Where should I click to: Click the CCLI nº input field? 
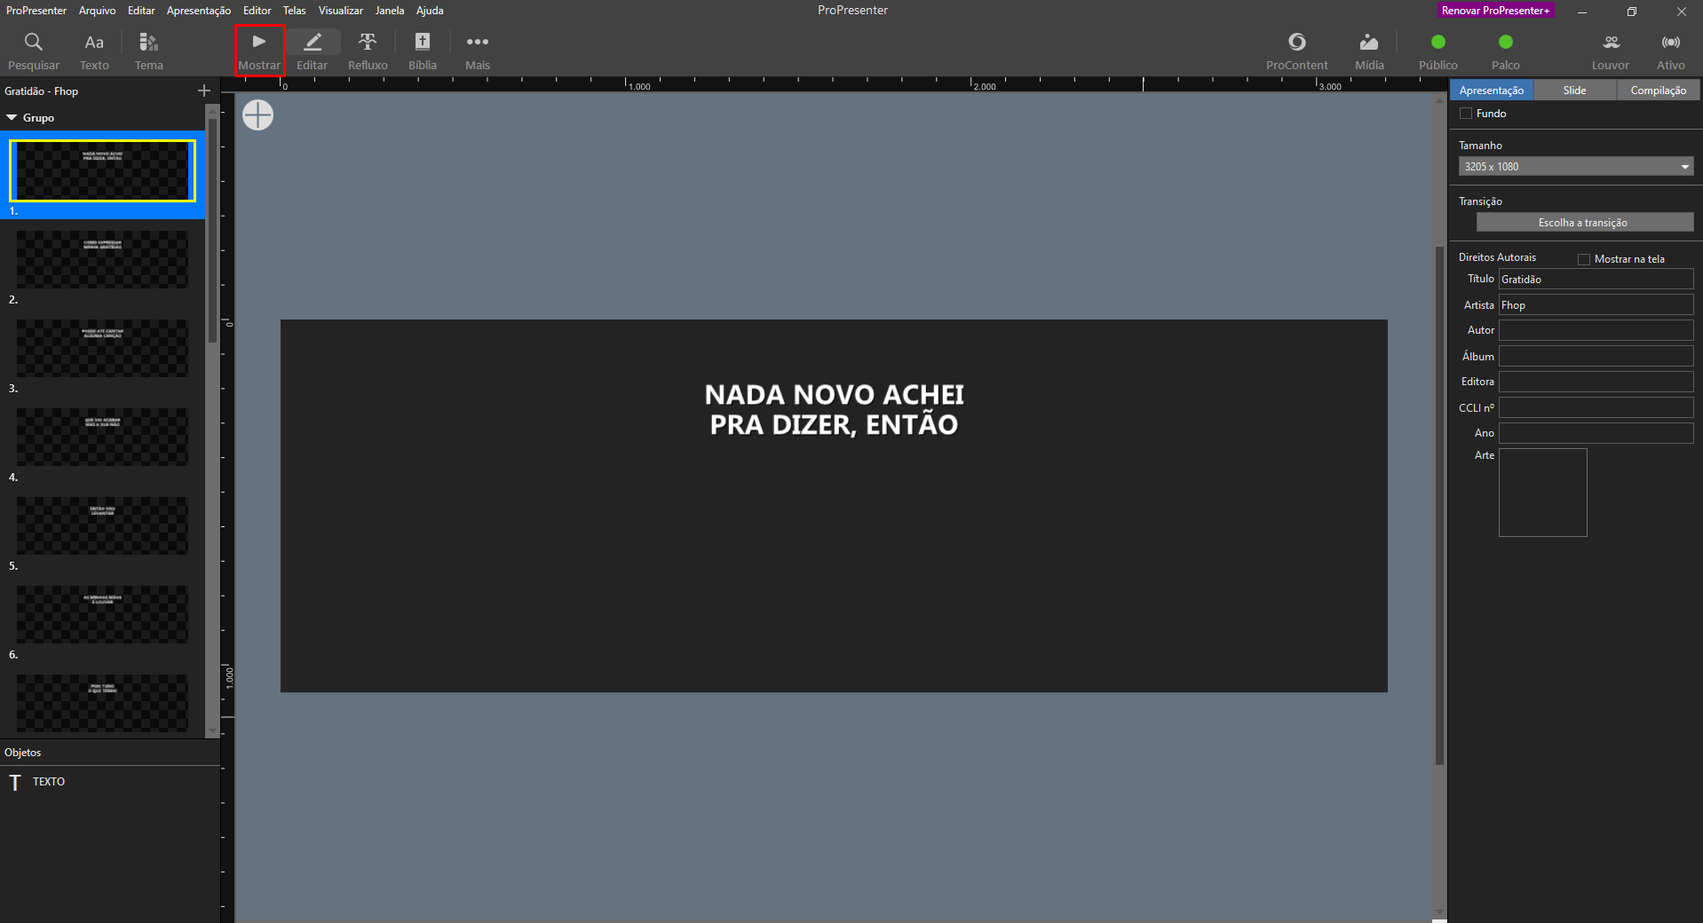tap(1596, 407)
